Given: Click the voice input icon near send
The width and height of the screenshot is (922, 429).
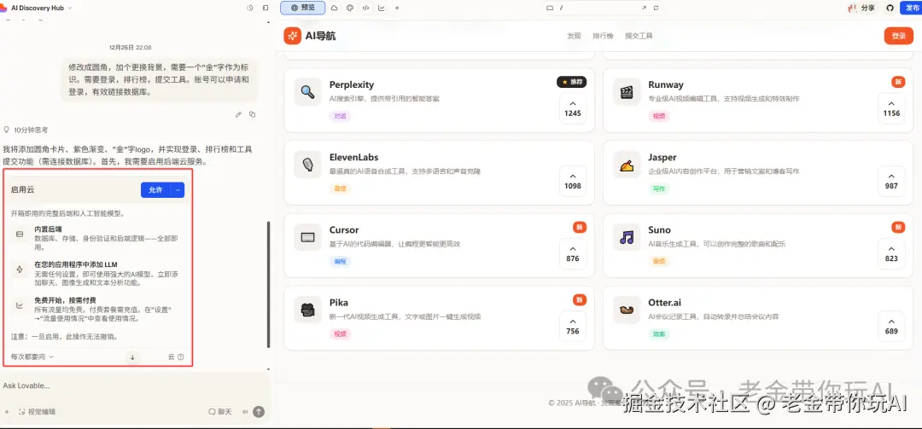Looking at the screenshot, I should pos(245,412).
